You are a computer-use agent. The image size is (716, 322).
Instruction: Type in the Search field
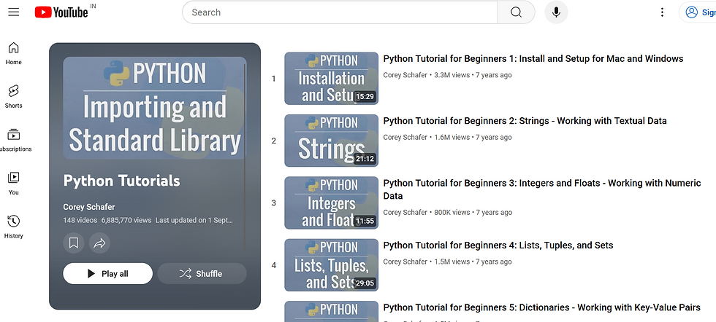pyautogui.click(x=340, y=12)
